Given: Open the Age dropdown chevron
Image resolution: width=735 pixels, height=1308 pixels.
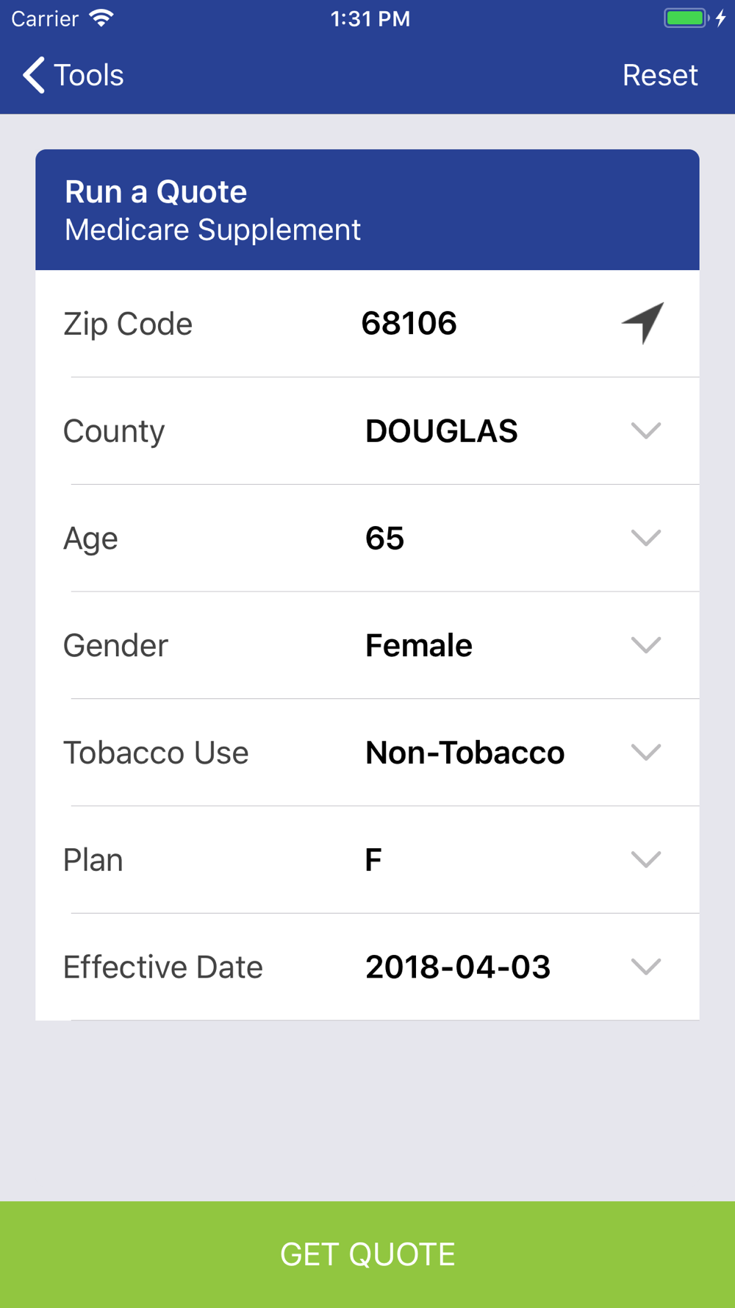Looking at the screenshot, I should pos(645,539).
